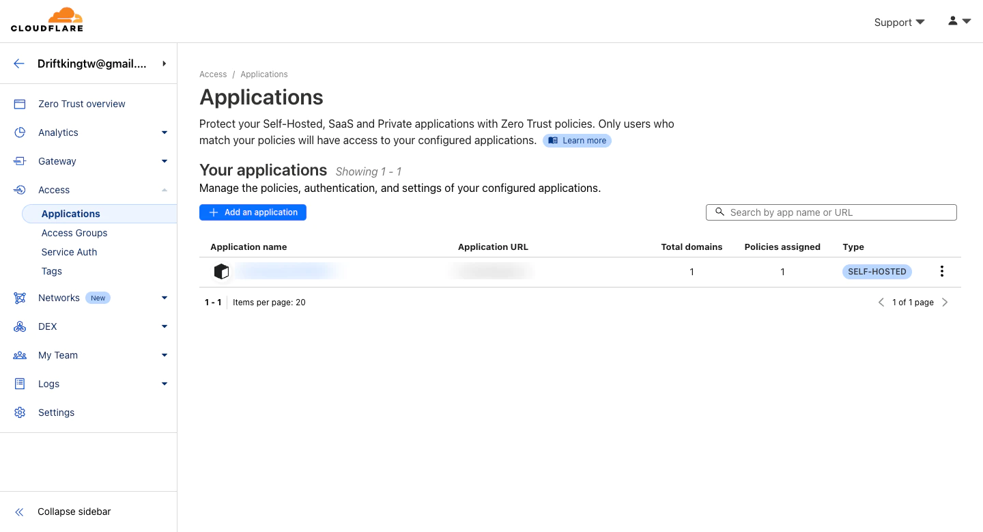The image size is (983, 532).
Task: Click the Access breadcrumb link
Action: point(213,74)
